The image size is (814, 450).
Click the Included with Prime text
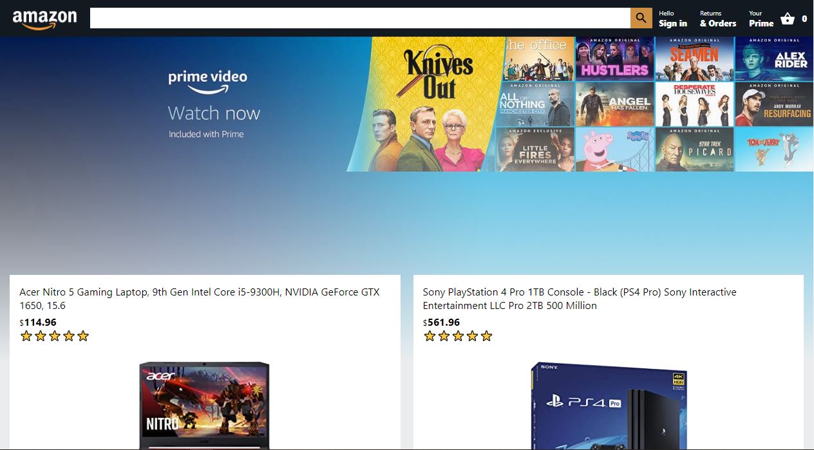click(206, 135)
